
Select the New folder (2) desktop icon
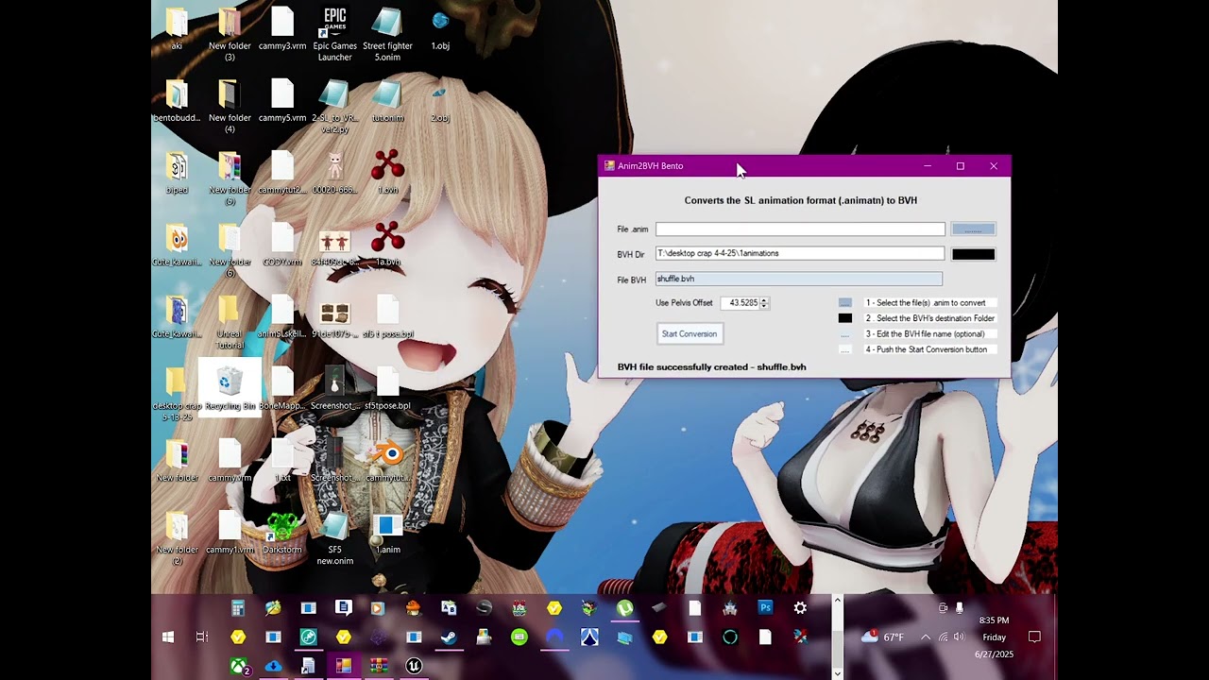click(177, 538)
